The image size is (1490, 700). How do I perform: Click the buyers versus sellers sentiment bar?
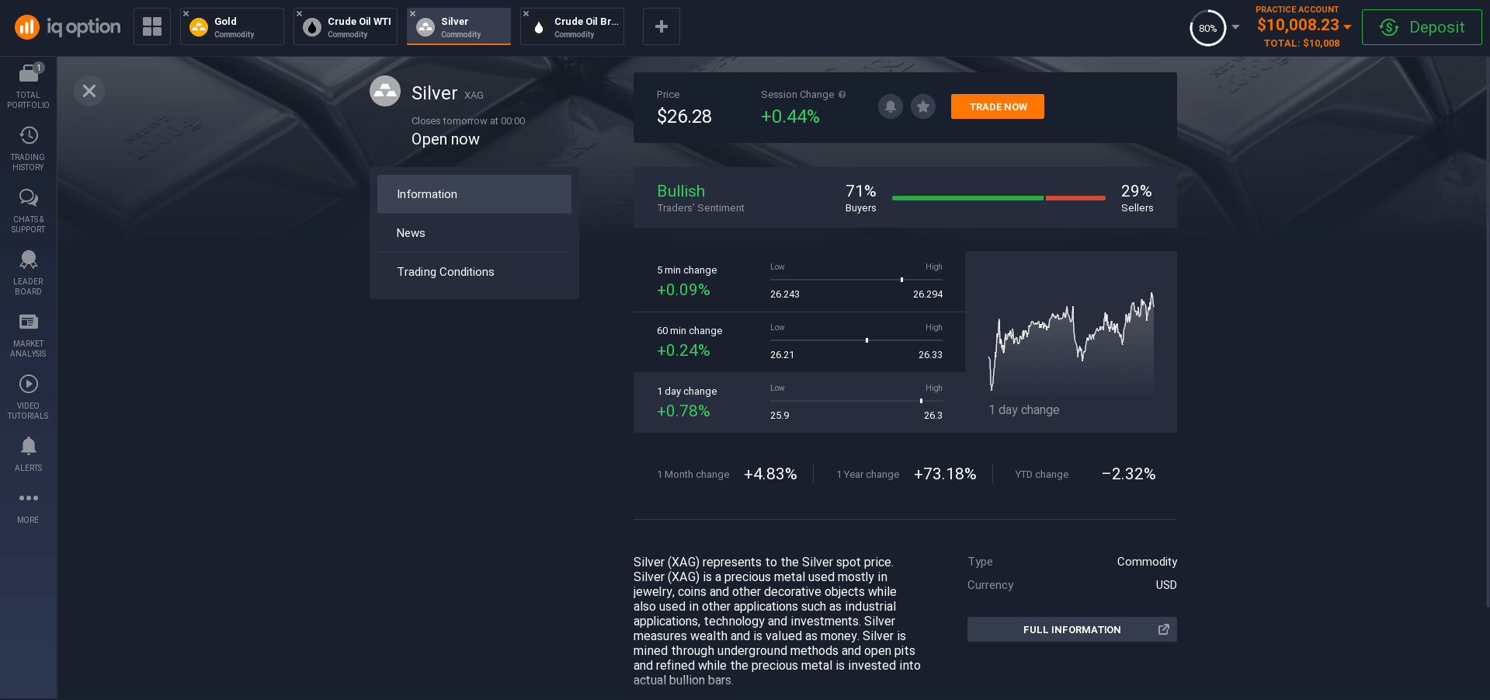click(x=999, y=197)
